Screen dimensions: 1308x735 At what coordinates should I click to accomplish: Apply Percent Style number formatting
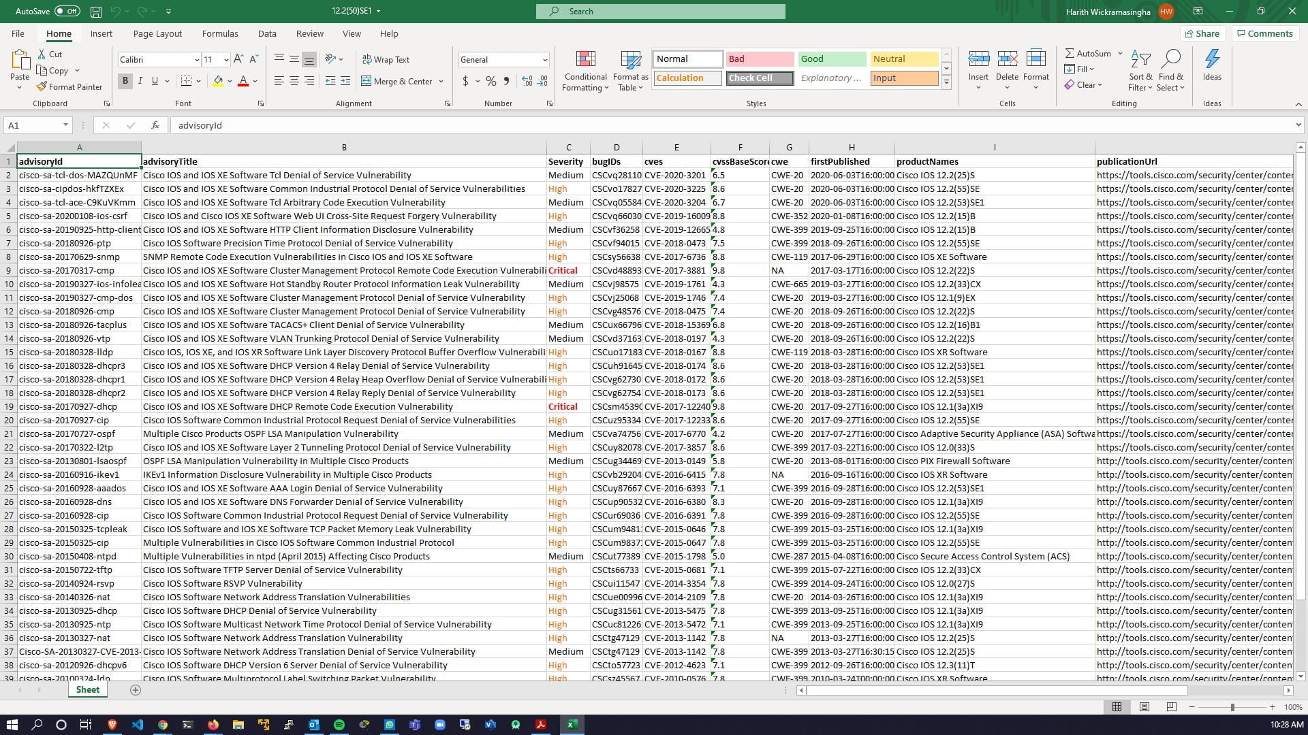pos(490,81)
